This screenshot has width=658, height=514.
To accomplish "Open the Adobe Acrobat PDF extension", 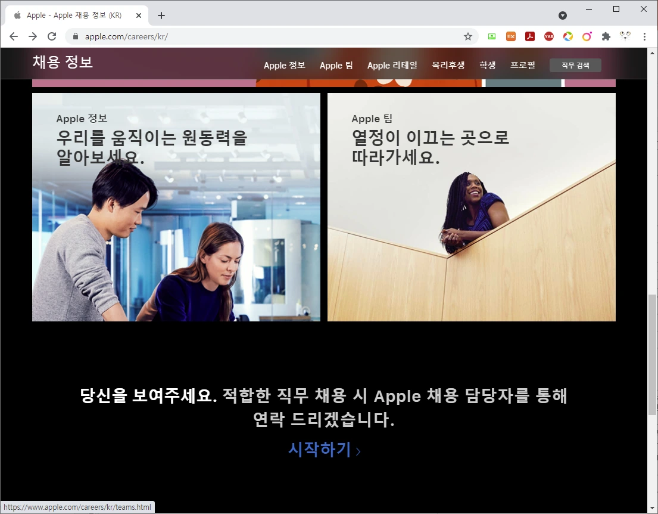I will 529,36.
